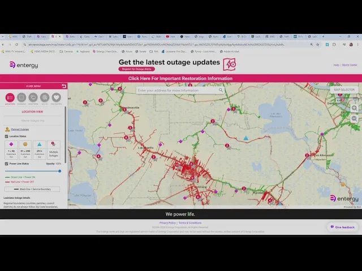This screenshot has width=362, height=271.
Task: Open the Weather view icon
Action: [x=33, y=98]
